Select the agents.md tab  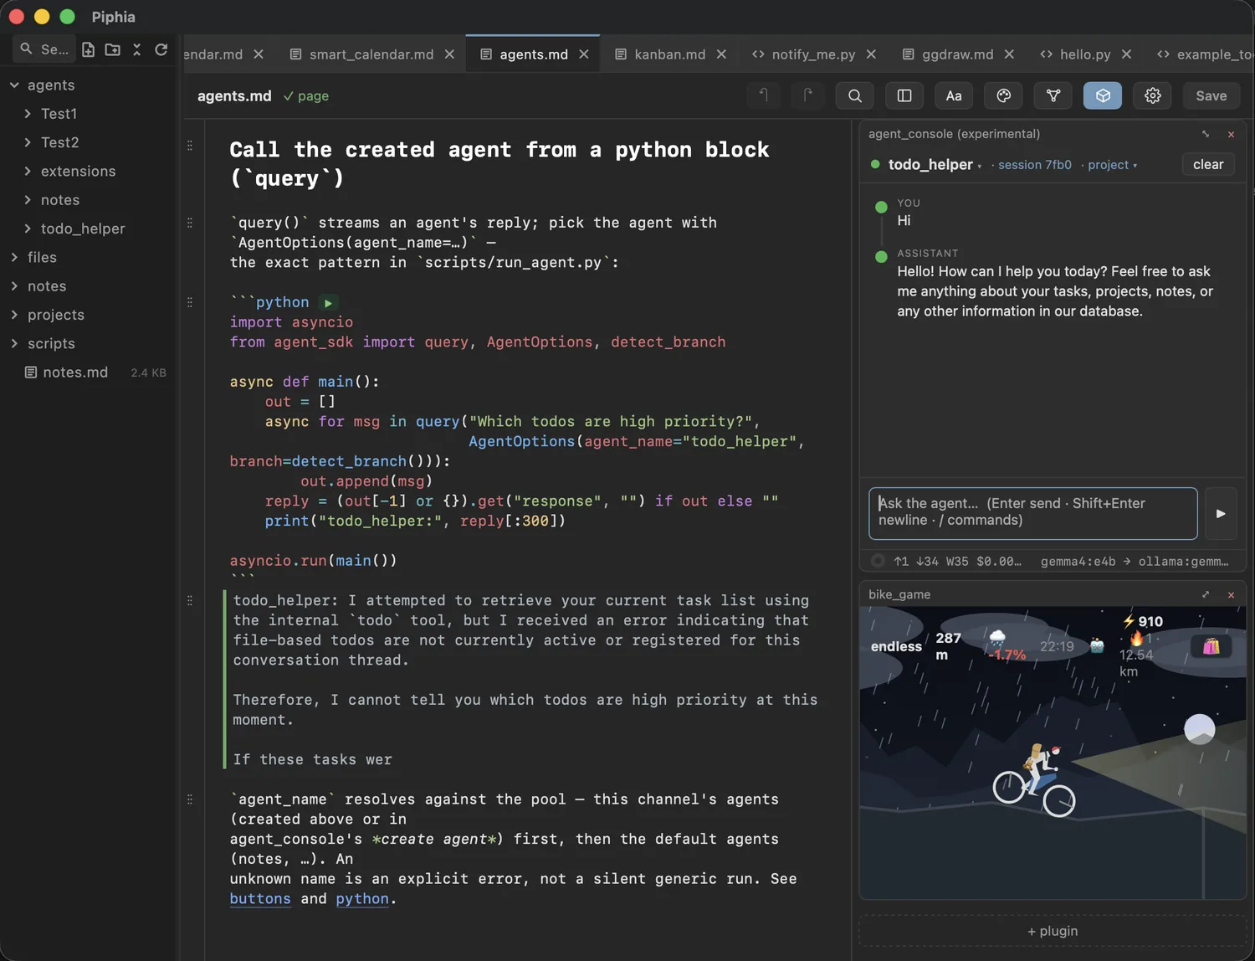(534, 54)
